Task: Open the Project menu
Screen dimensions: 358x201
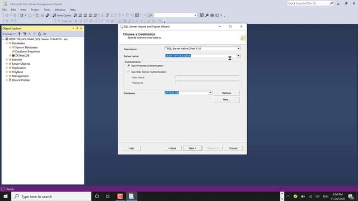Action: point(35,10)
